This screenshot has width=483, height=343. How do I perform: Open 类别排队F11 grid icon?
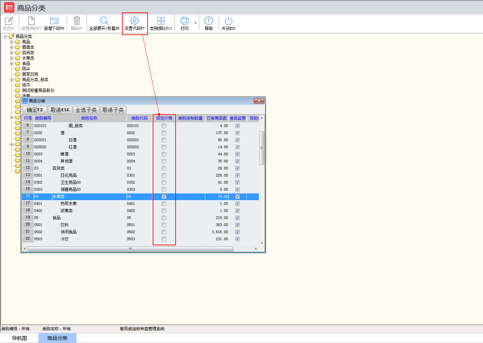tap(161, 21)
